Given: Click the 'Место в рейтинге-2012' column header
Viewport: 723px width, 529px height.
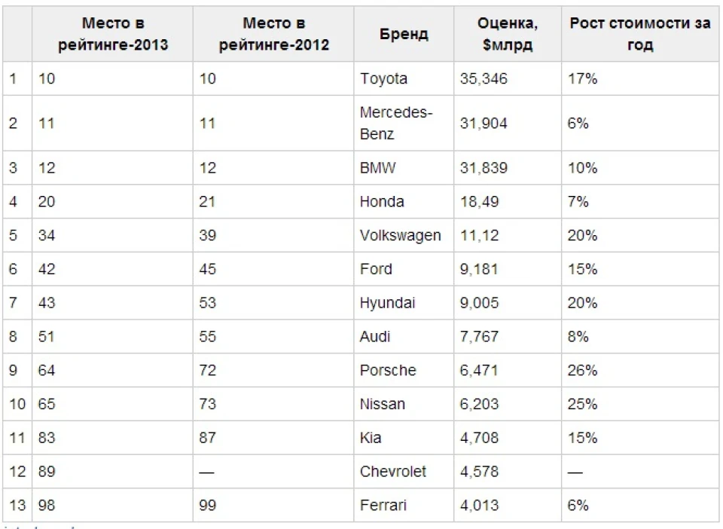Looking at the screenshot, I should pyautogui.click(x=273, y=34).
